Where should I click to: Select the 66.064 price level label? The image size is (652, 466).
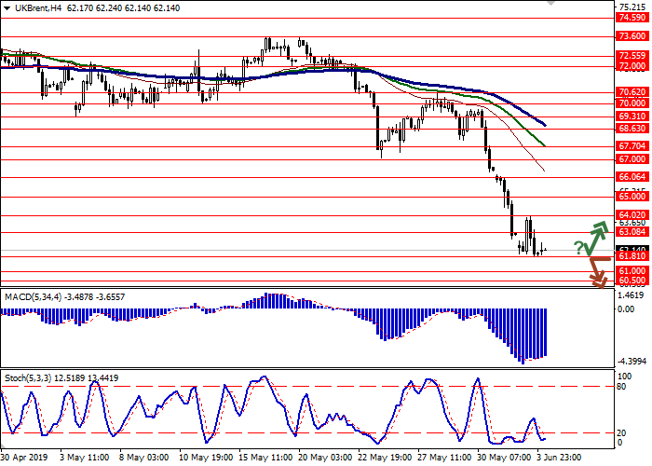coord(632,176)
